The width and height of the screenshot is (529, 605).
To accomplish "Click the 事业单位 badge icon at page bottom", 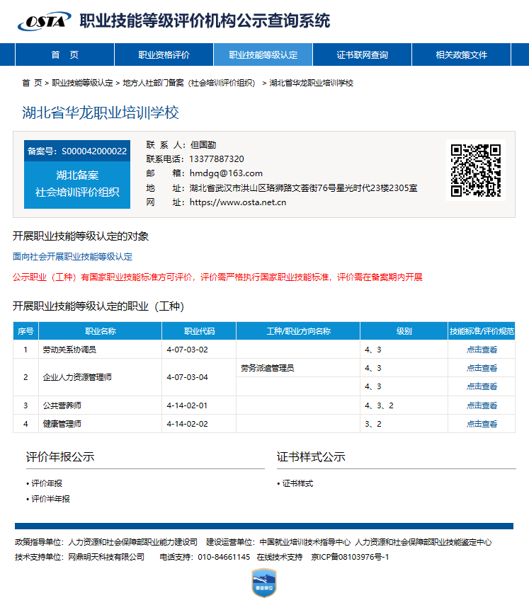I will point(264,582).
